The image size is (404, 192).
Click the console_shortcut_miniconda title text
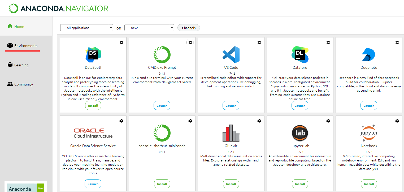click(x=162, y=146)
